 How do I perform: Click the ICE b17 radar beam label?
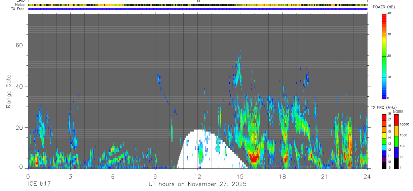point(39,184)
